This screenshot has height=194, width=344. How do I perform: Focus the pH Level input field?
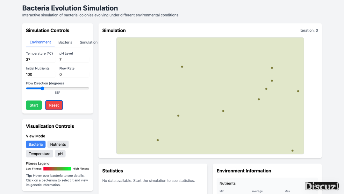pyautogui.click(x=74, y=59)
